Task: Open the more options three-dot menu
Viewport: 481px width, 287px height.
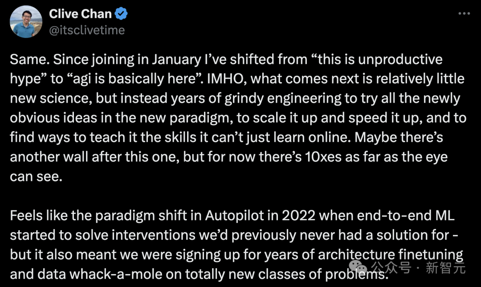Action: [x=464, y=14]
